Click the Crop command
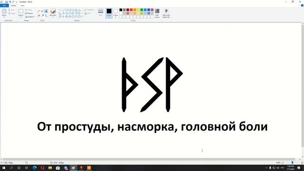 click(28, 9)
